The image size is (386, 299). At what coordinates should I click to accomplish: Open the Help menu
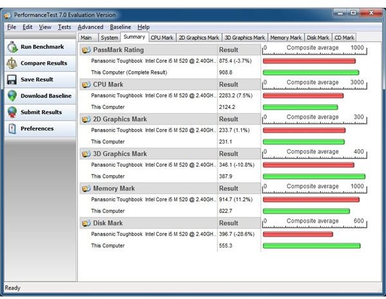(x=143, y=27)
